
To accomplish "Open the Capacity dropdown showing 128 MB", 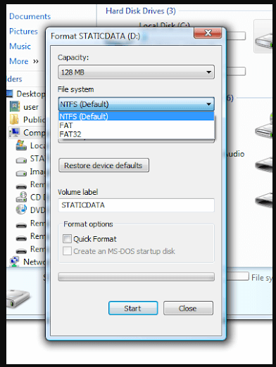I will click(136, 72).
